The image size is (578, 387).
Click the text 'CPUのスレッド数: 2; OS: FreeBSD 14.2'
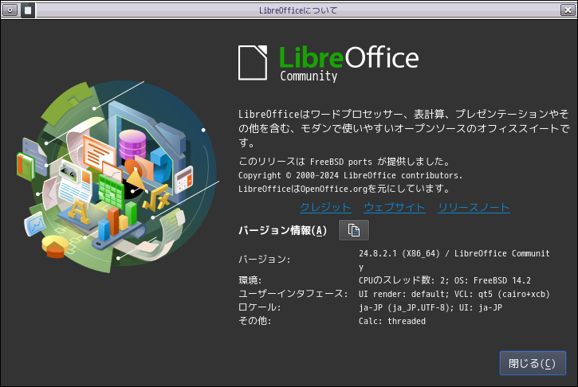(445, 280)
